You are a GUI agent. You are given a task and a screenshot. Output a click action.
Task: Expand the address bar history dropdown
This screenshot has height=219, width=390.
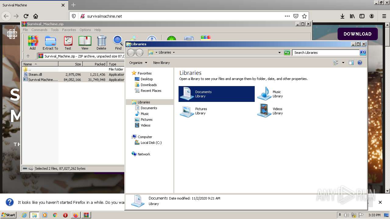click(x=279, y=53)
